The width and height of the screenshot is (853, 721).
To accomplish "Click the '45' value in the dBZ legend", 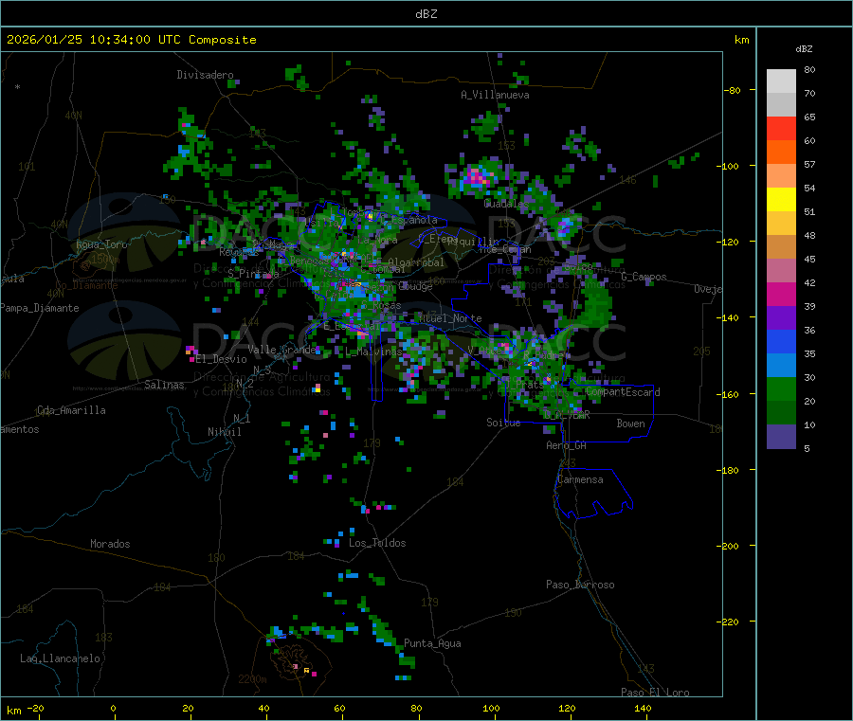I will tap(809, 259).
